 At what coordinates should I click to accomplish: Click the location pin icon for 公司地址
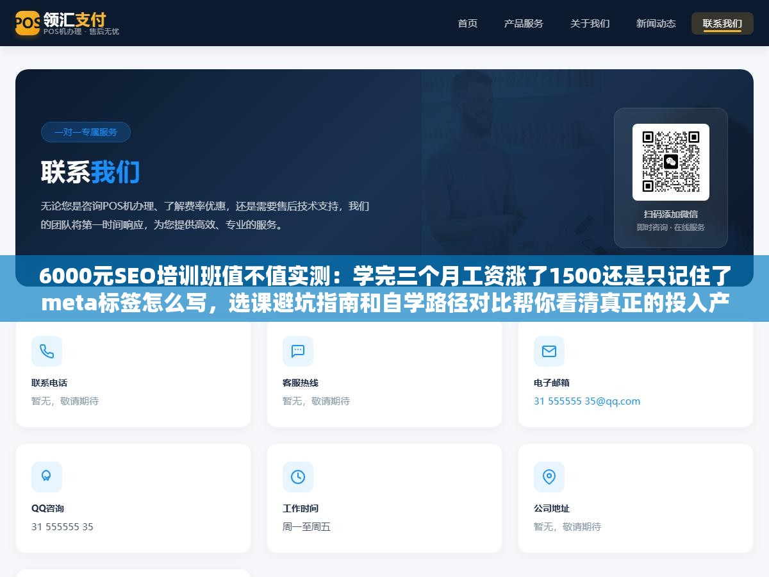[x=549, y=477]
